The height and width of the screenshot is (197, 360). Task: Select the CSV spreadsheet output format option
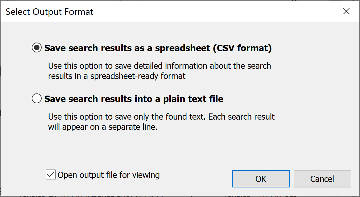(x=36, y=48)
